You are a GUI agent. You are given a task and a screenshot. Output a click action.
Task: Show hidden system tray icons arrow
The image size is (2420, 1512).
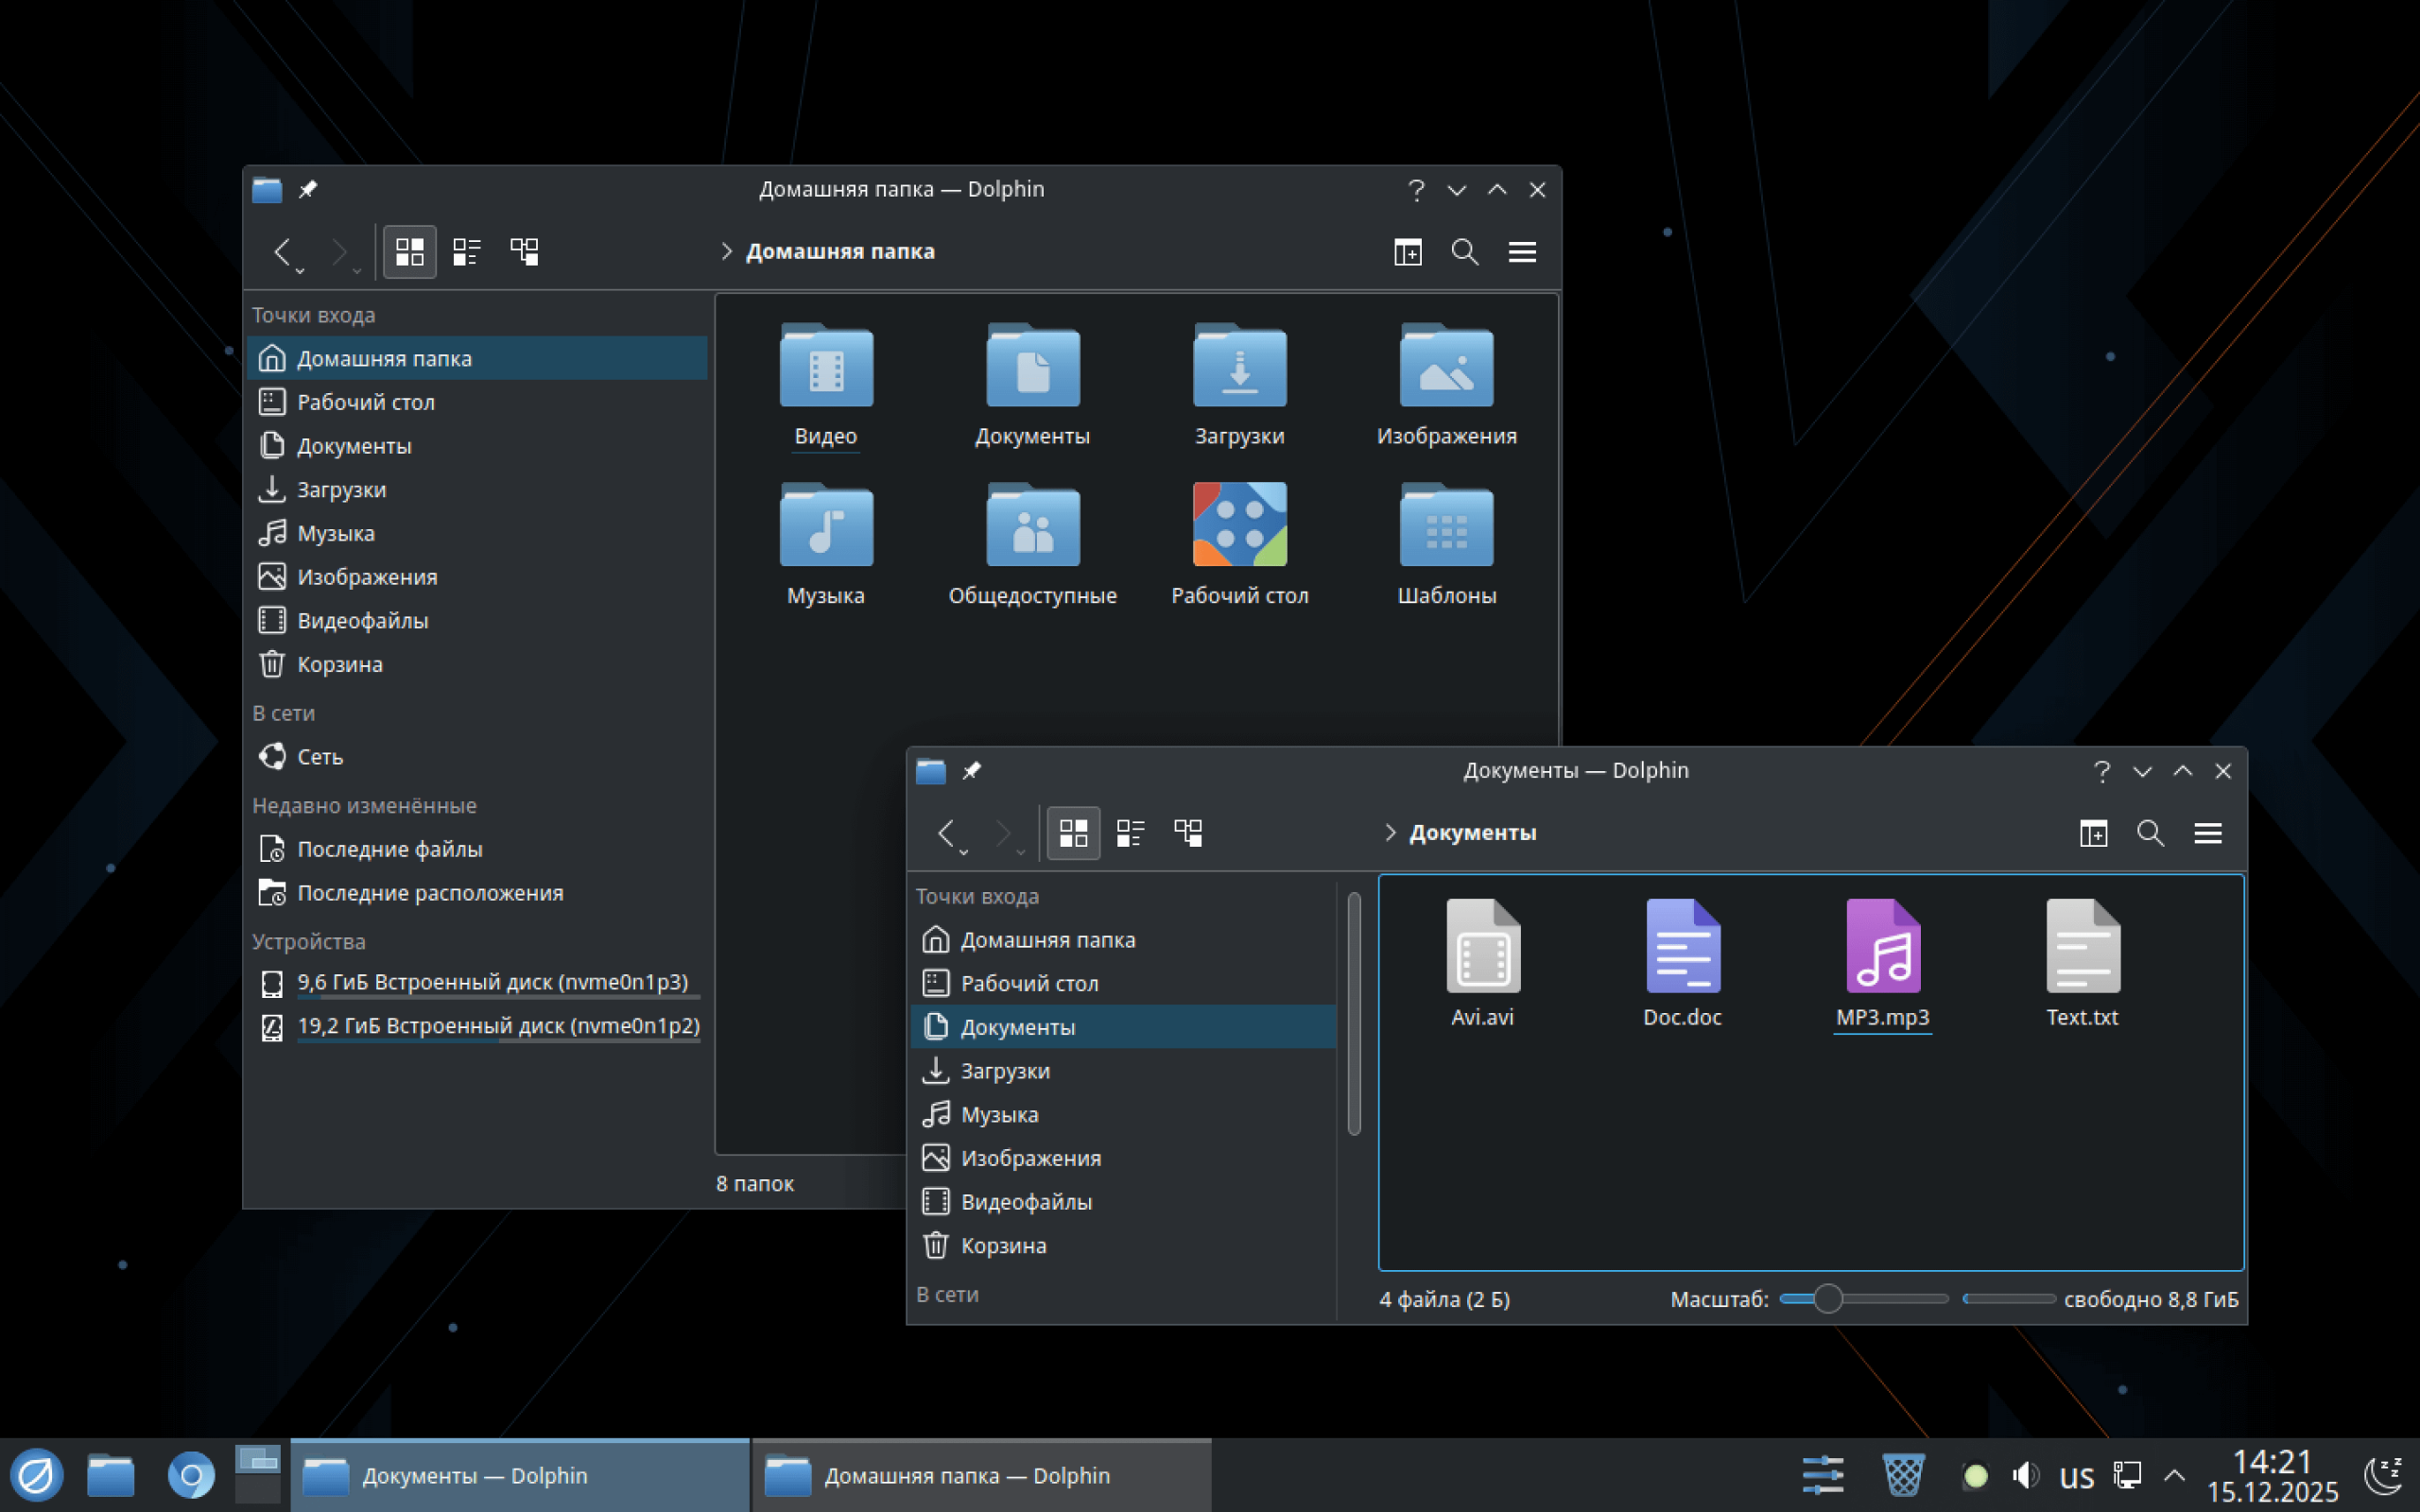point(2174,1475)
